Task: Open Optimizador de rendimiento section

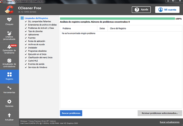Action: click(9, 49)
